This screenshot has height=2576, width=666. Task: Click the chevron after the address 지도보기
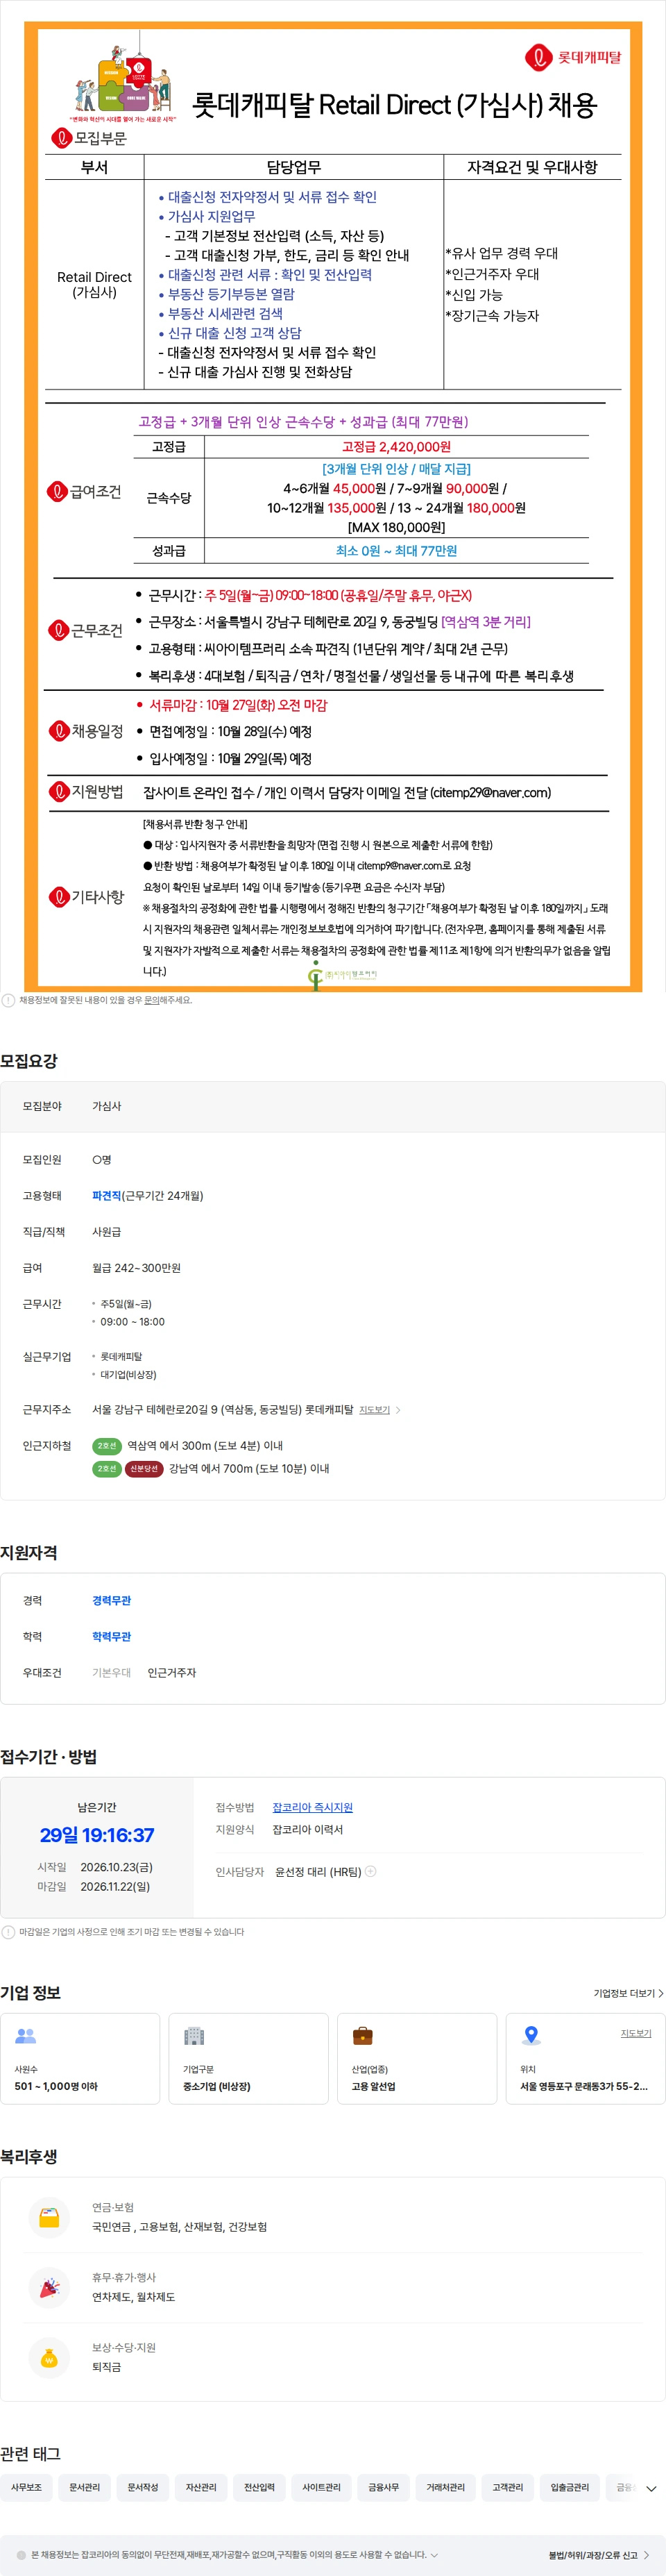point(398,1410)
